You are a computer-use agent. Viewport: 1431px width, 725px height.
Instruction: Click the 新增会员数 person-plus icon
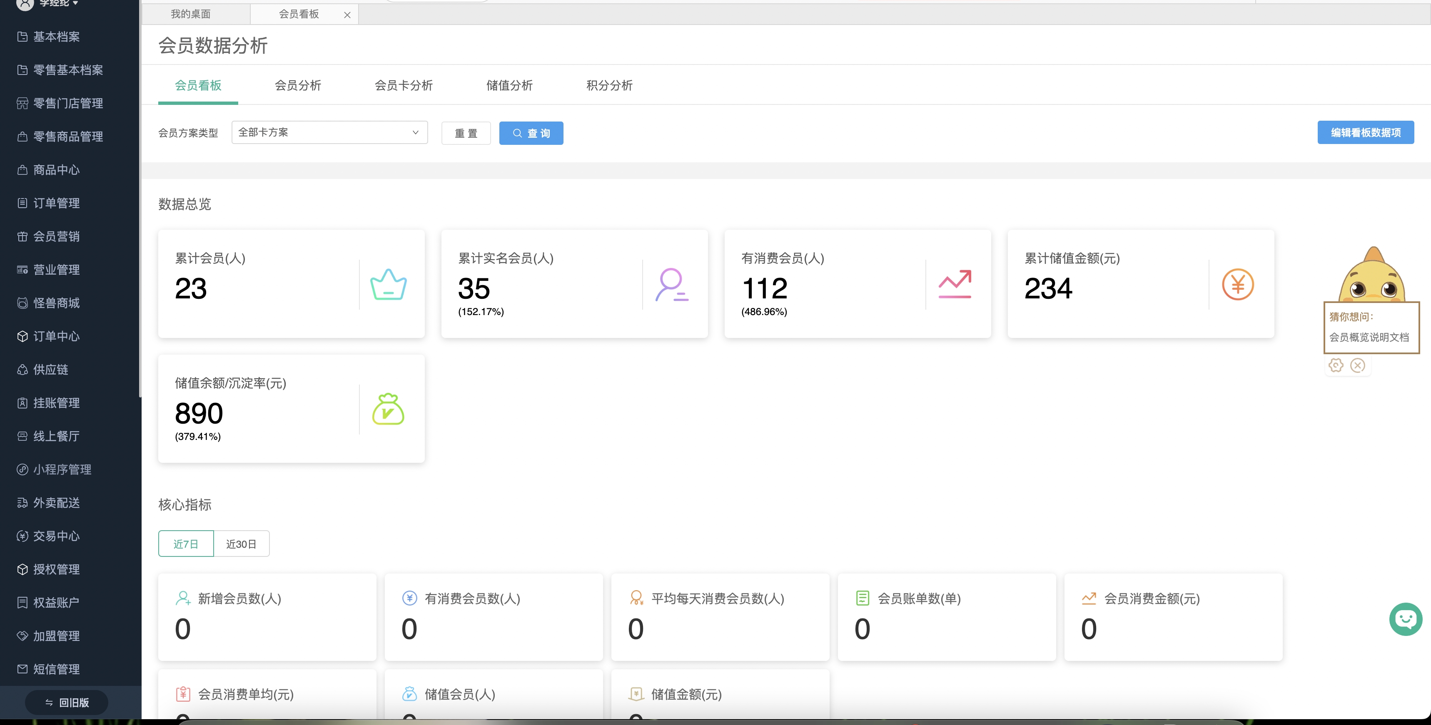tap(183, 598)
